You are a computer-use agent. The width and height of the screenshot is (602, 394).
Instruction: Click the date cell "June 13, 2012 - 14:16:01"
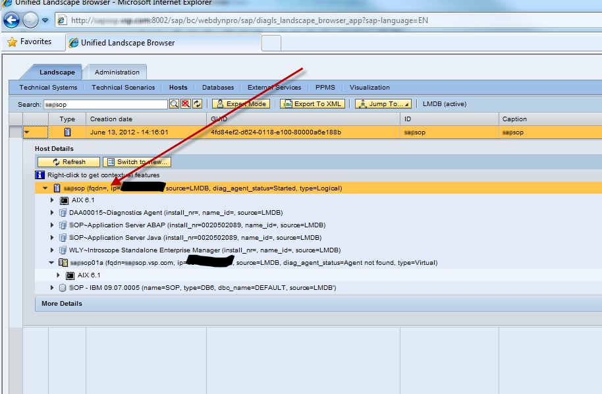pyautogui.click(x=129, y=132)
